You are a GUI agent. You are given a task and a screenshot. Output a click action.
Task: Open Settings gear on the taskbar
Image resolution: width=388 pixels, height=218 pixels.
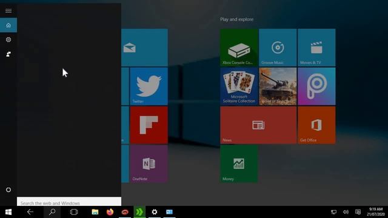(155, 212)
